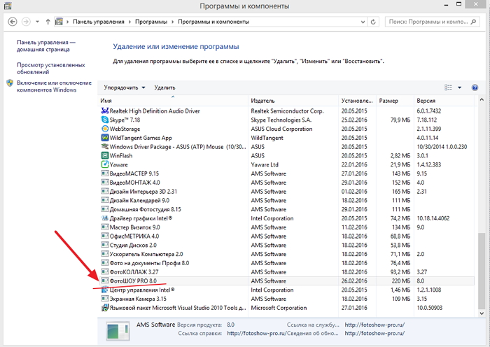The height and width of the screenshot is (347, 490).
Task: Open 'Просмотр установленных обновлений' link
Action: coord(51,69)
